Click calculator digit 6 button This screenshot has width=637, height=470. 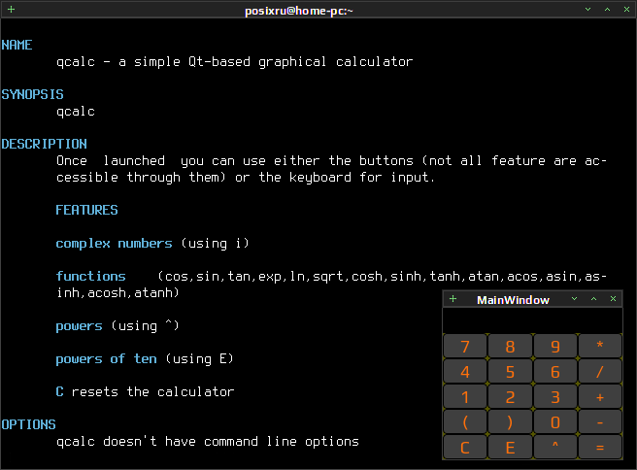coord(555,371)
